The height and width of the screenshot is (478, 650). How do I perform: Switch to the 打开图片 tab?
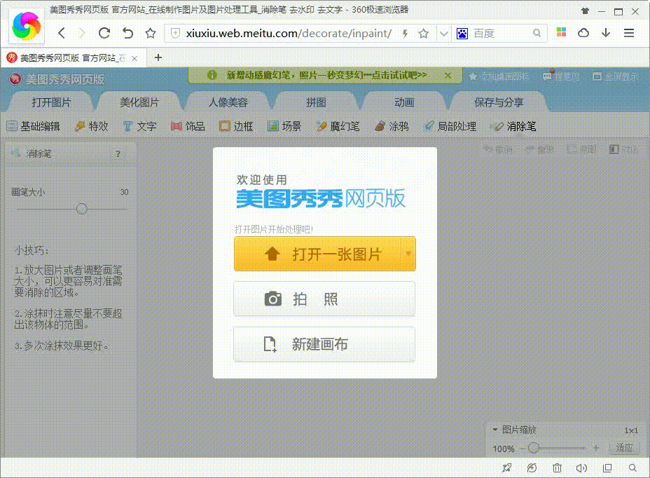click(51, 102)
